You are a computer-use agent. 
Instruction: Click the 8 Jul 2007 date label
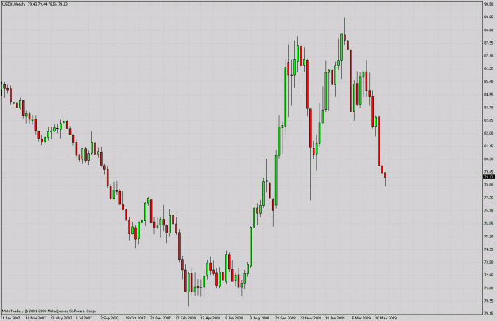pos(83,318)
